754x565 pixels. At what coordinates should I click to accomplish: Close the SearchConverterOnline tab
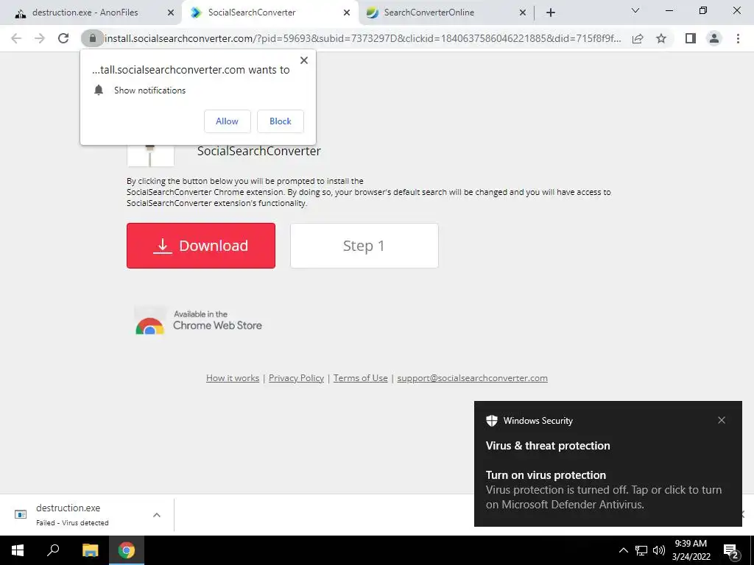click(x=523, y=13)
